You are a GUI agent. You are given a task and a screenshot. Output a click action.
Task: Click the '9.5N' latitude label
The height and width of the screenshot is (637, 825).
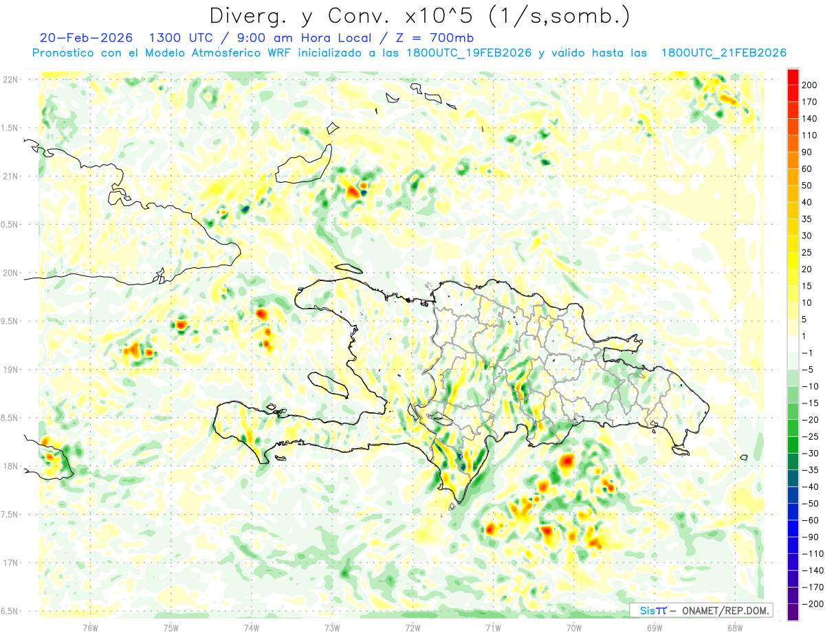10,321
